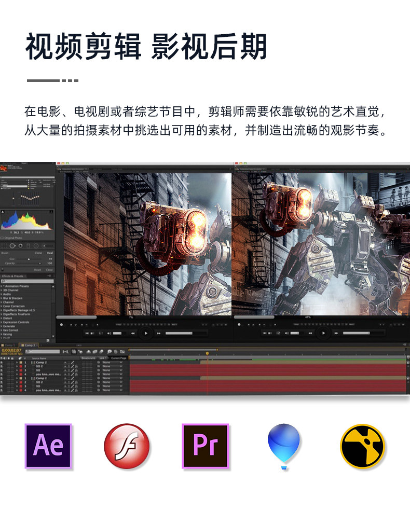Click the Reset button
The image size is (410, 511).
(37, 270)
